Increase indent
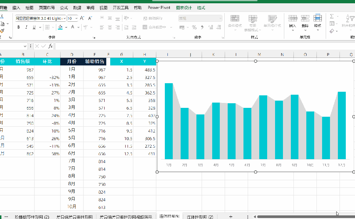Screen dimensions: 355x219 (x=134, y=27)
